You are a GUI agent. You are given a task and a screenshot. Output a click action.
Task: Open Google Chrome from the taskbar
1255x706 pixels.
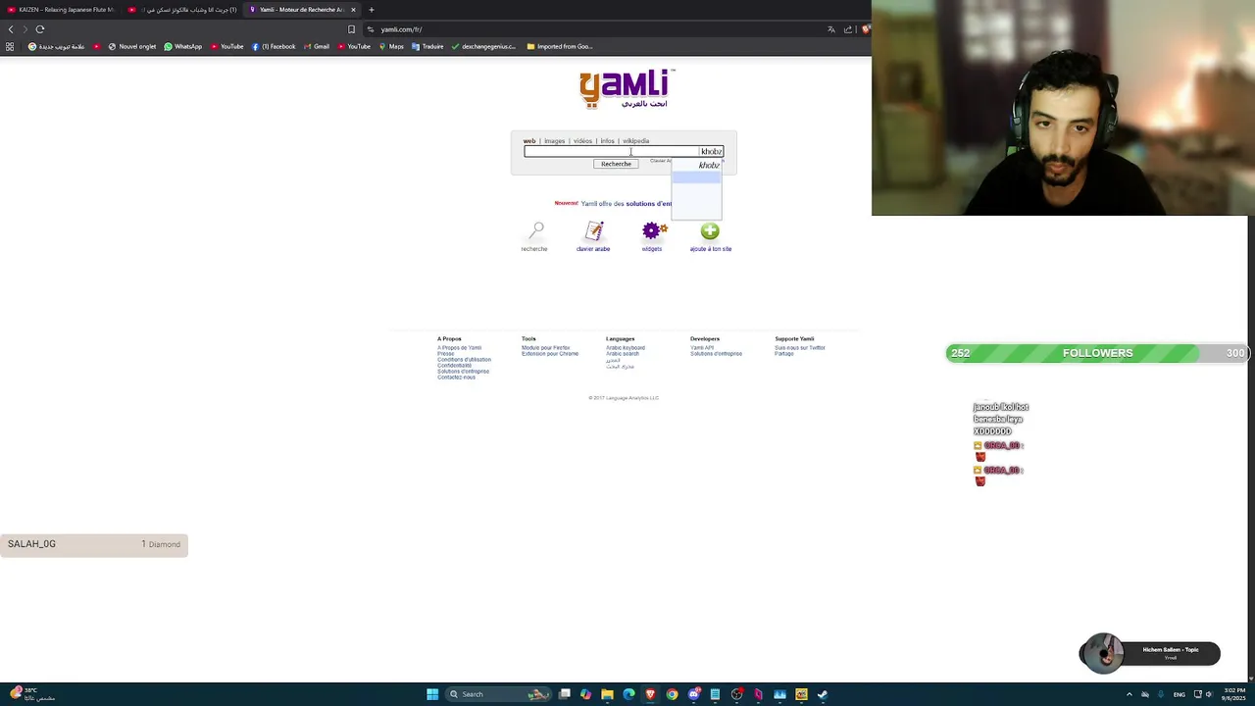coord(672,694)
